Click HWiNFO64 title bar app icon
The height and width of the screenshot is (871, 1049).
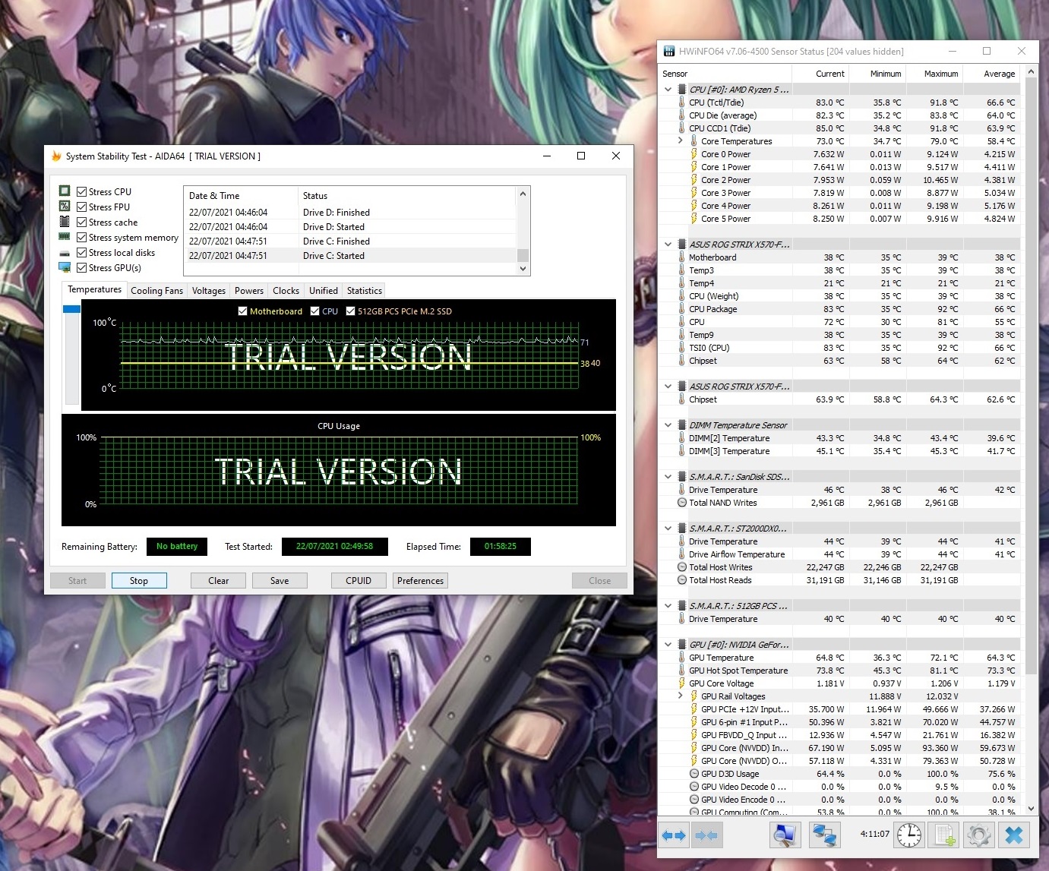coord(669,52)
